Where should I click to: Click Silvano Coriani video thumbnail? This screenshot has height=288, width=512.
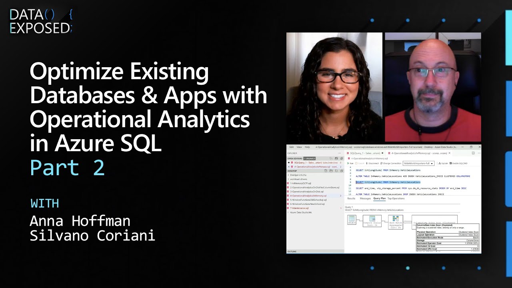(433, 87)
